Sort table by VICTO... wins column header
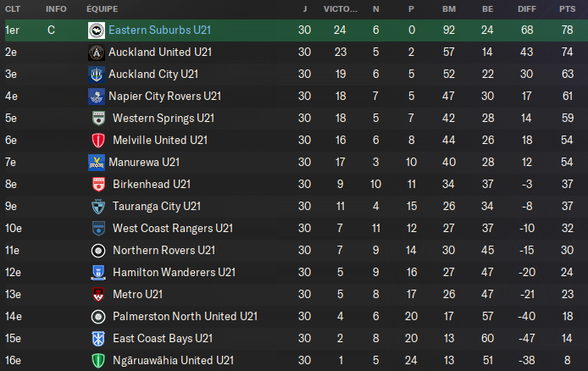Screen dimensions: 588x371 [x=340, y=9]
